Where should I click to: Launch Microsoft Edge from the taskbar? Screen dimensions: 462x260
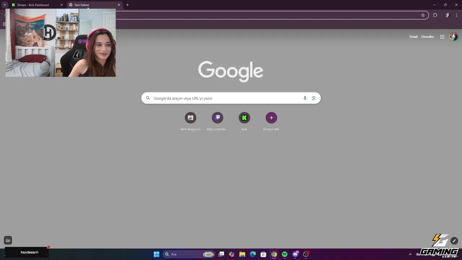tap(253, 254)
